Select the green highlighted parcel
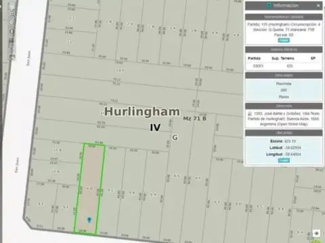This screenshot has width=325, height=243. [90, 188]
